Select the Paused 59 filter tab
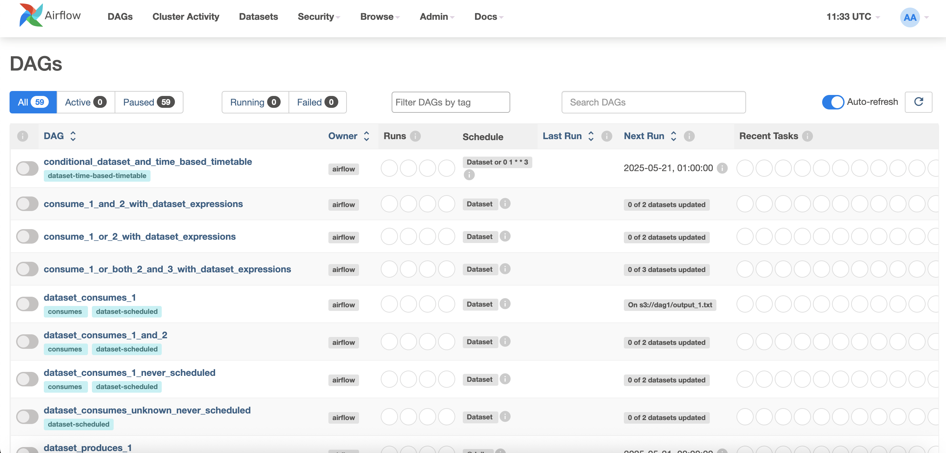946x453 pixels. 148,102
